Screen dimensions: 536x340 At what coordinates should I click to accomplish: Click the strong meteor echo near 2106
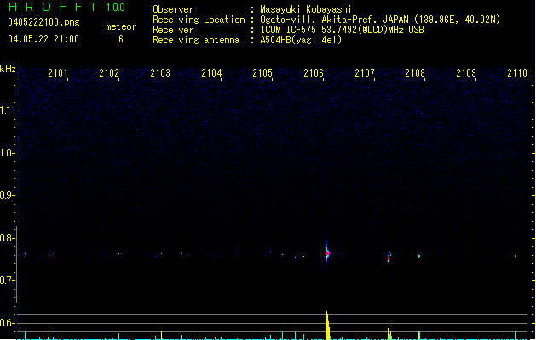pos(327,253)
